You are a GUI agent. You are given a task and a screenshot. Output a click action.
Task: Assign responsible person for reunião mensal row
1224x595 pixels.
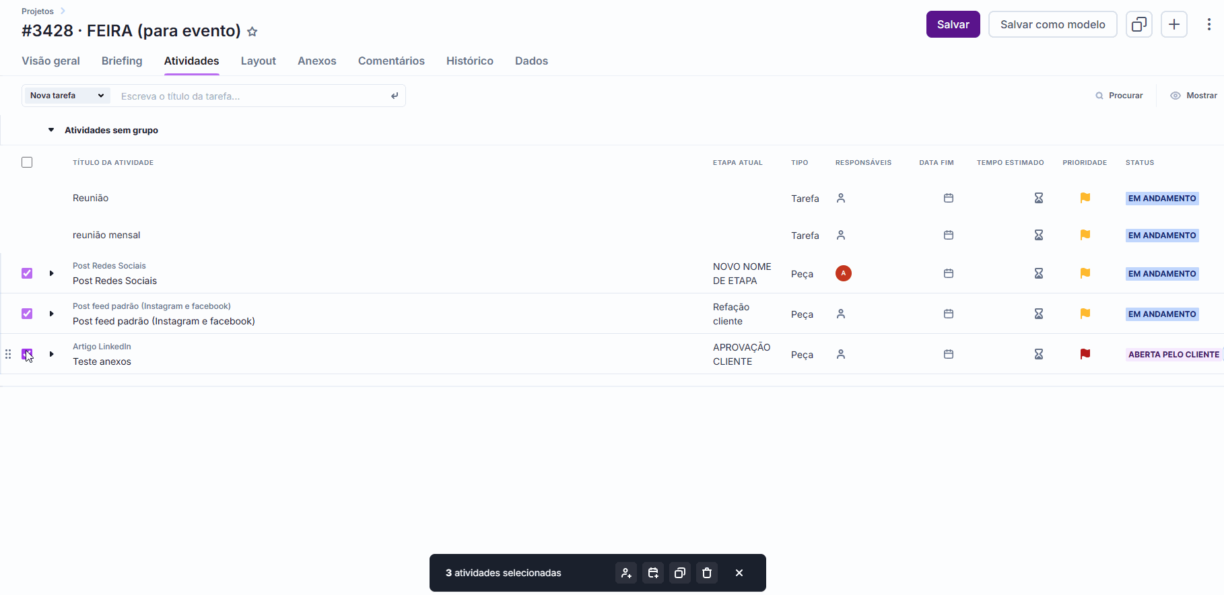[x=841, y=235]
